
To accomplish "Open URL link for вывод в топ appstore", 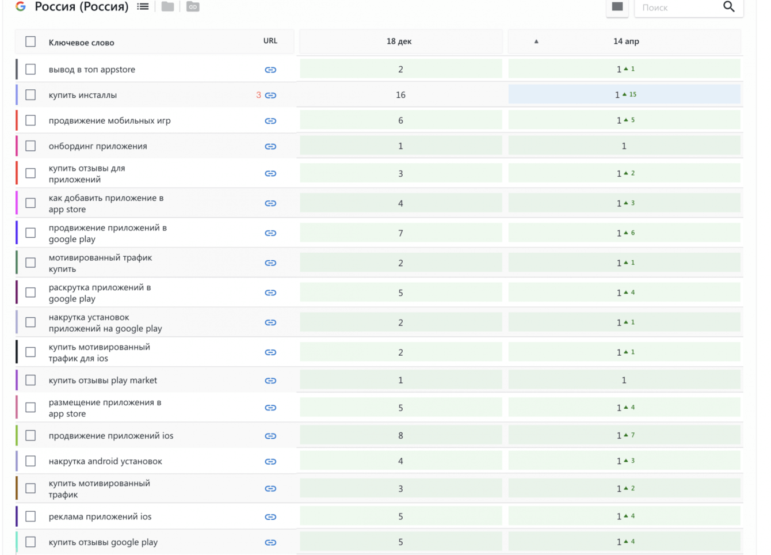I will 270,70.
